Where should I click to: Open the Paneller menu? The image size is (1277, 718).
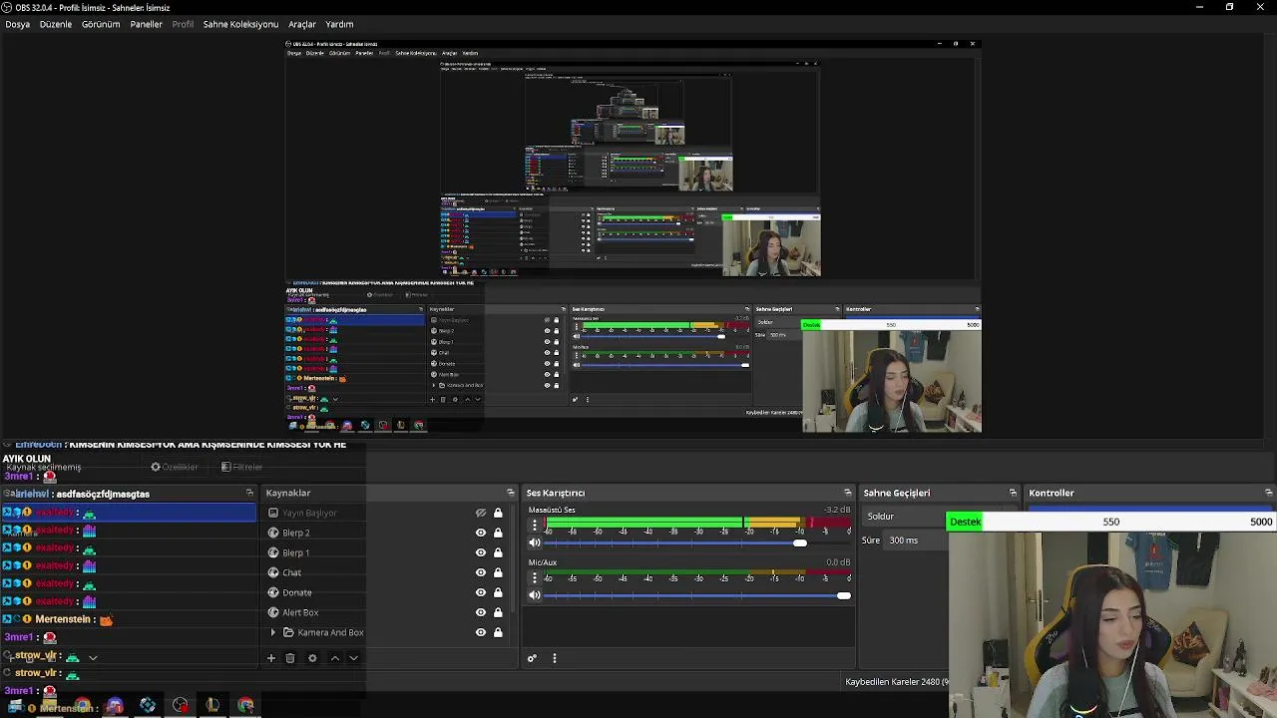[x=147, y=24]
